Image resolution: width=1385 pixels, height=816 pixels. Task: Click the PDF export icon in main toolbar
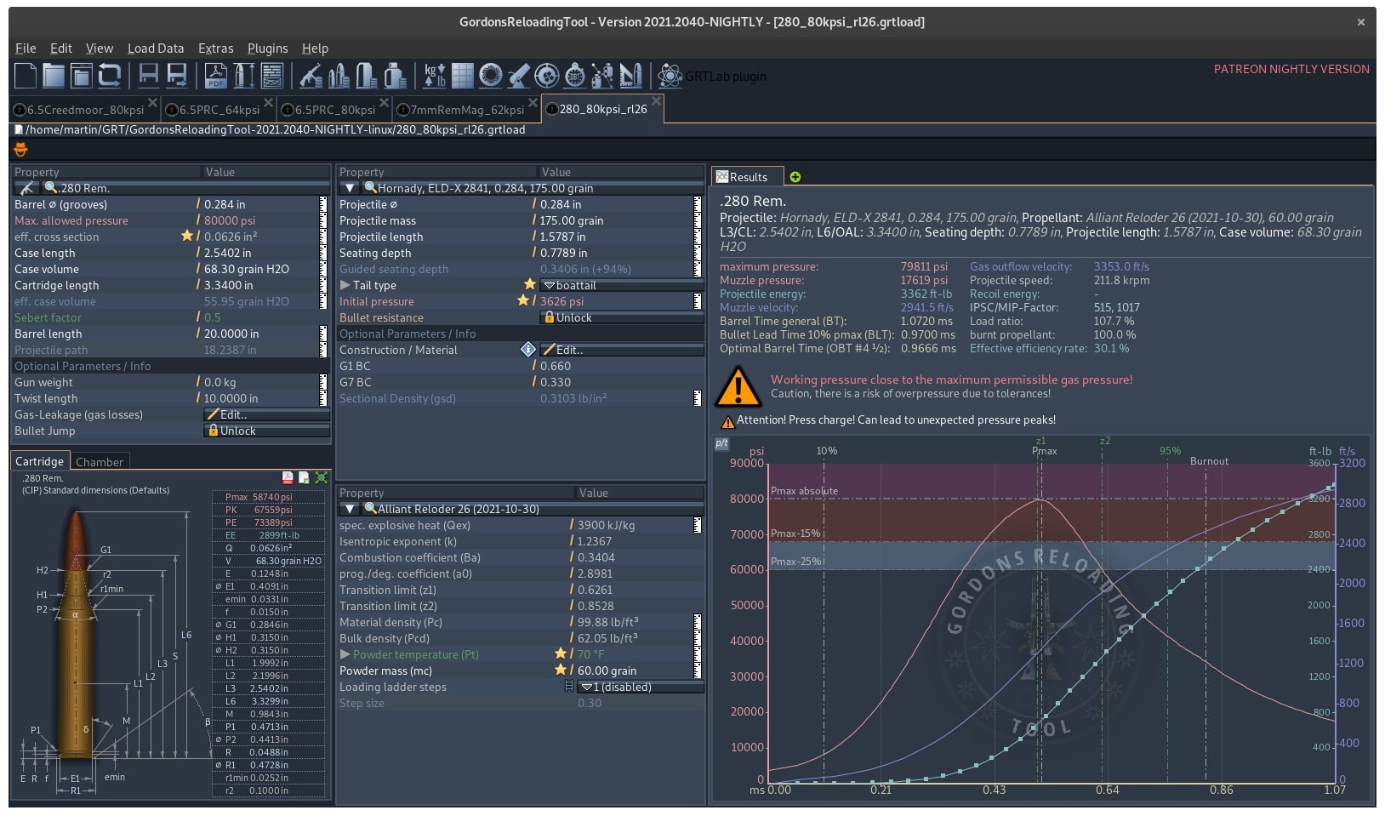pos(216,76)
